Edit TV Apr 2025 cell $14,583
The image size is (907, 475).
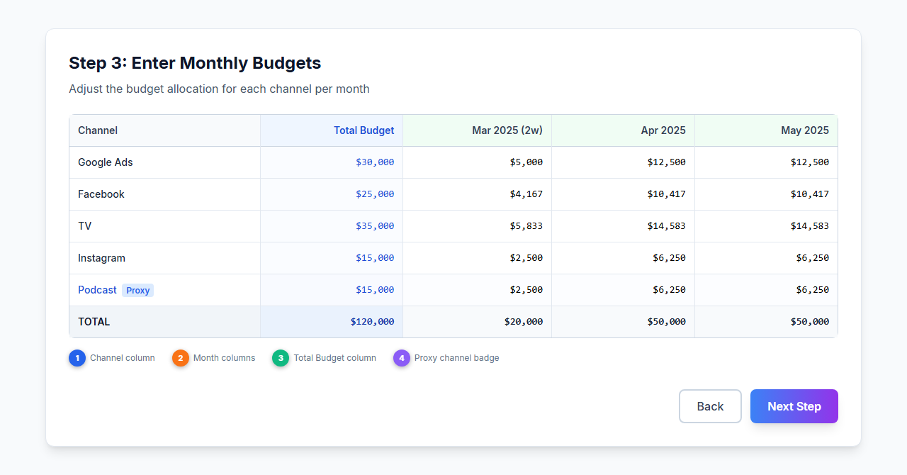pos(624,226)
